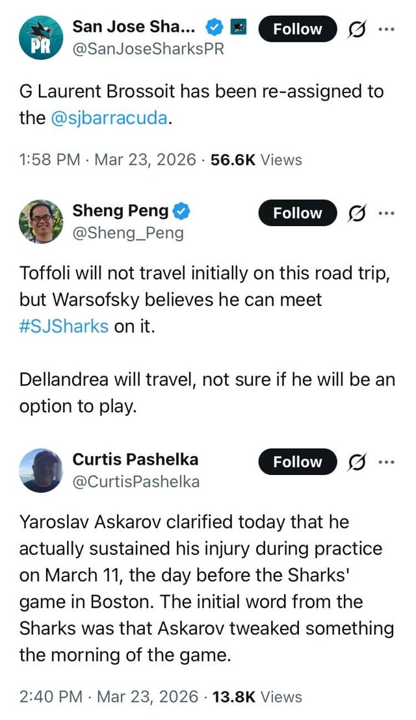416x720 pixels.
Task: Open more options on Sheng Peng tweet
Action: (x=386, y=213)
